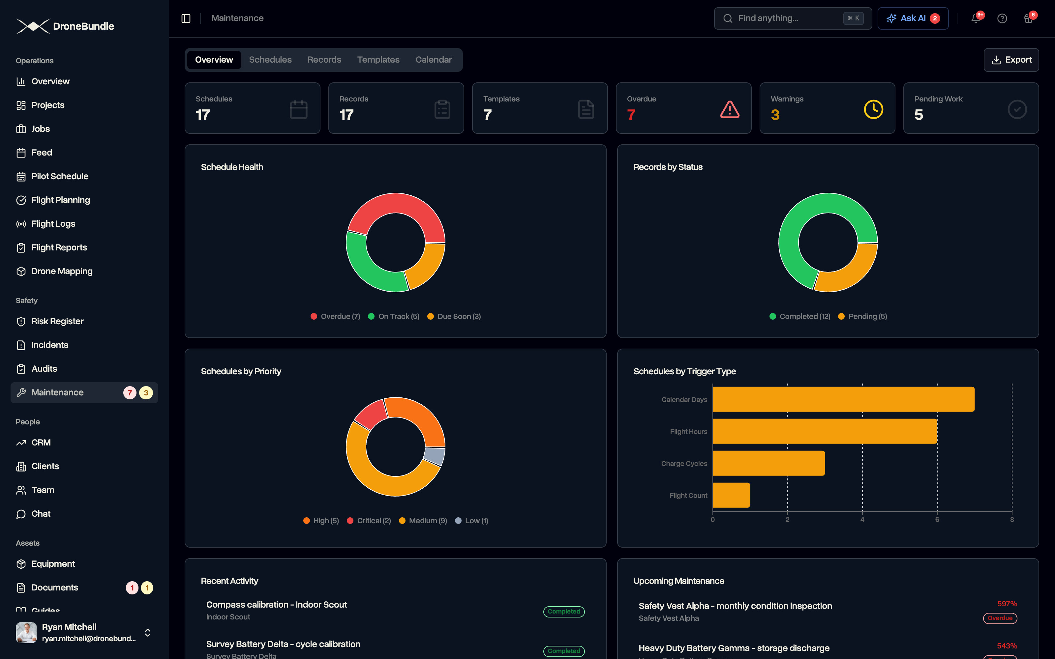Viewport: 1055px width, 659px height.
Task: Click the Export button
Action: click(1011, 60)
